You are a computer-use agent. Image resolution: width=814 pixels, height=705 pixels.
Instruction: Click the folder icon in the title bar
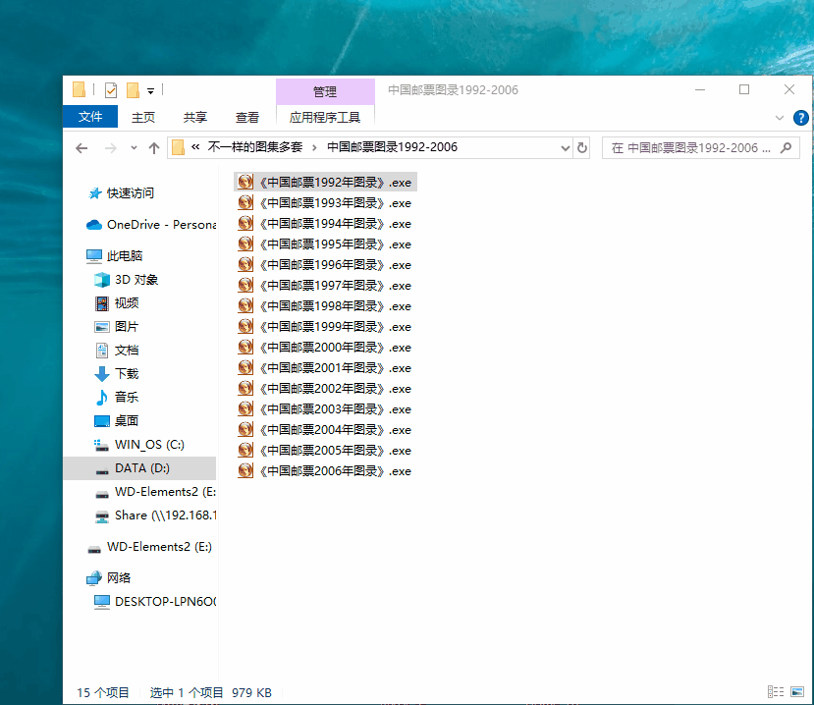(79, 89)
